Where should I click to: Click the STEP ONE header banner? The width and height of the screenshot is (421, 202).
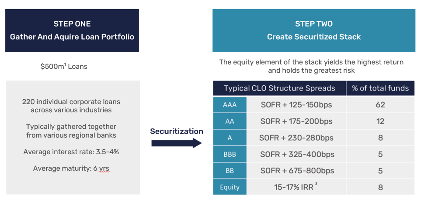click(72, 30)
